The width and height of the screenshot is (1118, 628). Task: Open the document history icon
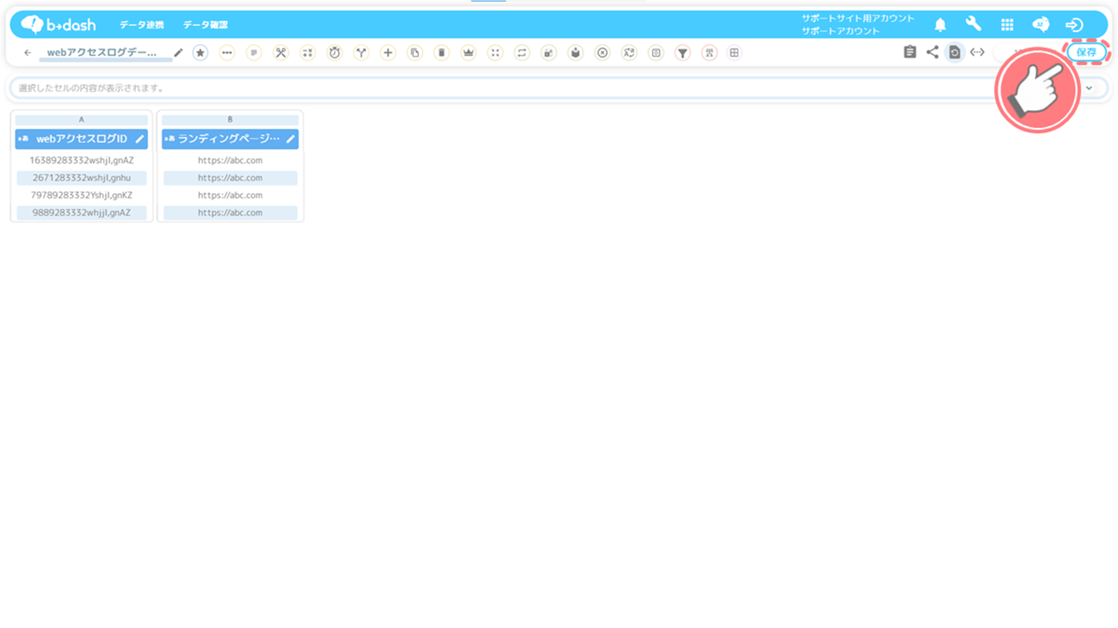(955, 52)
